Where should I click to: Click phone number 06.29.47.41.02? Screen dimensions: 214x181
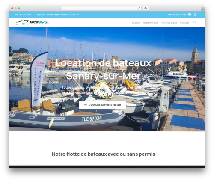coord(23,15)
